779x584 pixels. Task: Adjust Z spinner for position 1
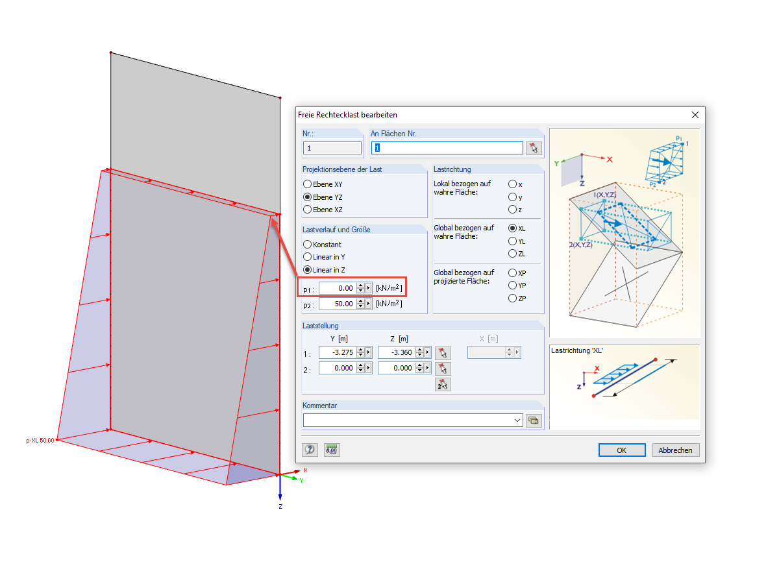coord(419,352)
